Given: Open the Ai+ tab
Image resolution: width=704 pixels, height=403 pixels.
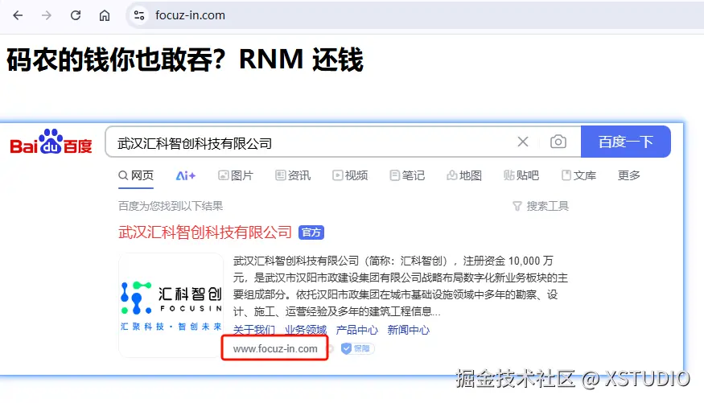Looking at the screenshot, I should 185,175.
